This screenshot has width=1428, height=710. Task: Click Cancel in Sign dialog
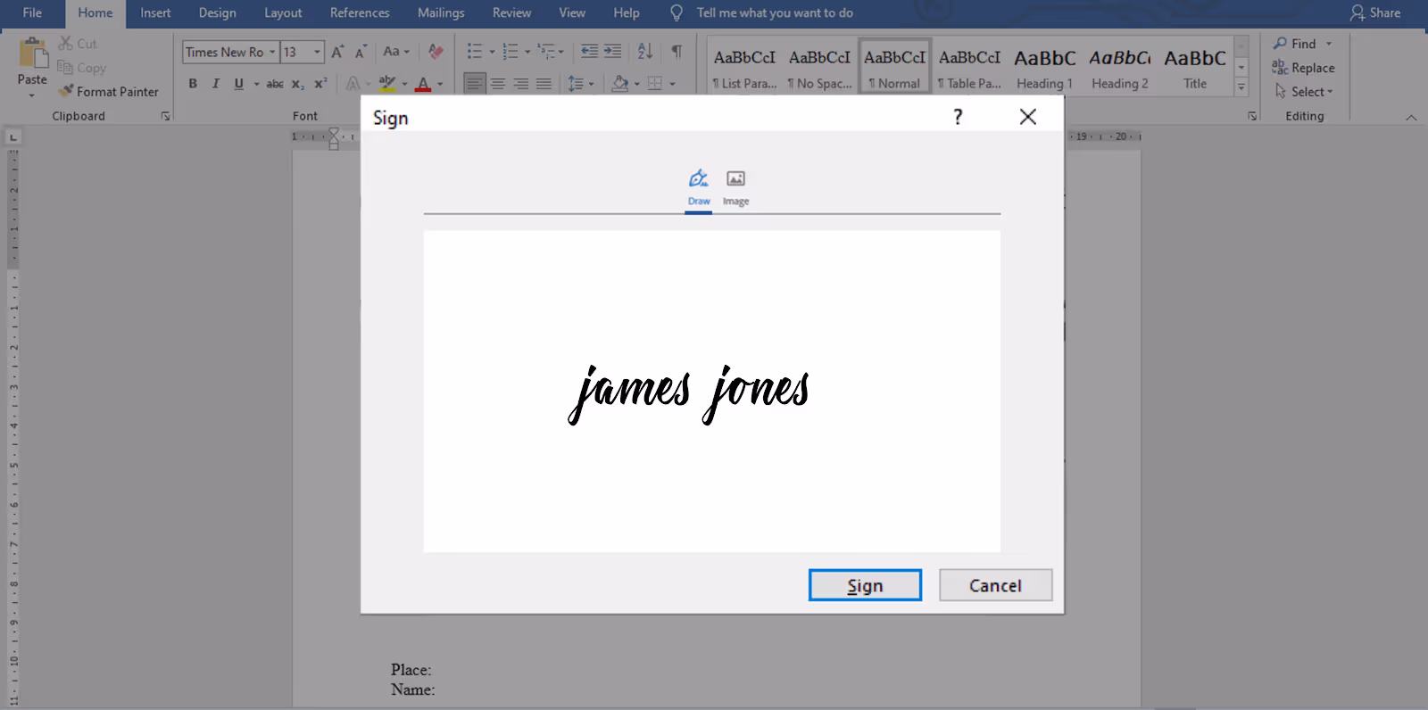995,585
